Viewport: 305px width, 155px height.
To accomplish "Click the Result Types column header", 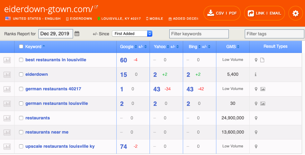I will click(x=276, y=46).
